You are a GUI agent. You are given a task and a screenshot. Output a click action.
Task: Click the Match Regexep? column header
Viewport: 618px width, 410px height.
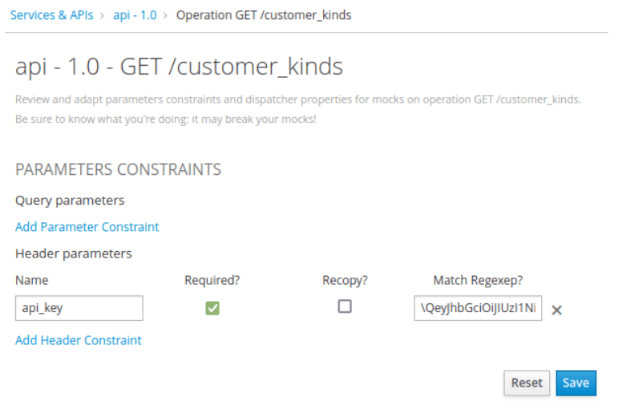[478, 280]
